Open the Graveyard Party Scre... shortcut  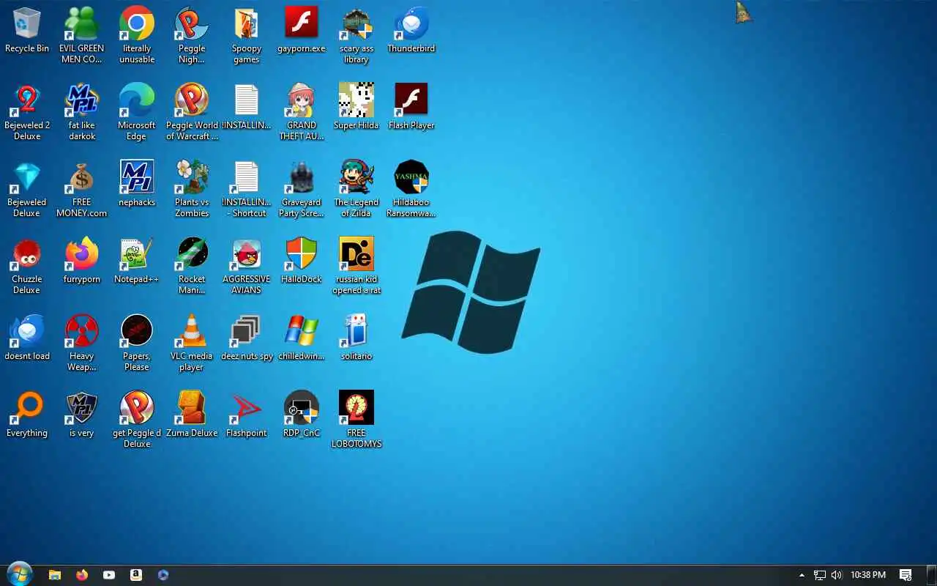point(302,190)
